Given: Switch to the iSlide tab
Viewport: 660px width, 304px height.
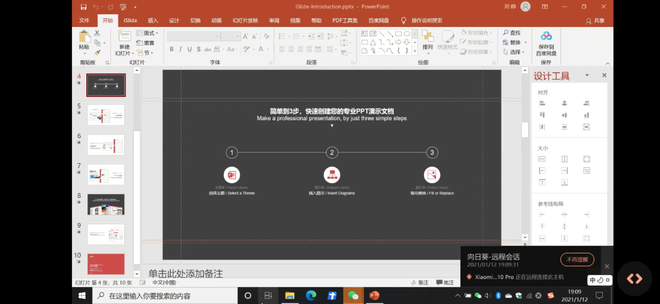Looking at the screenshot, I should tap(130, 20).
